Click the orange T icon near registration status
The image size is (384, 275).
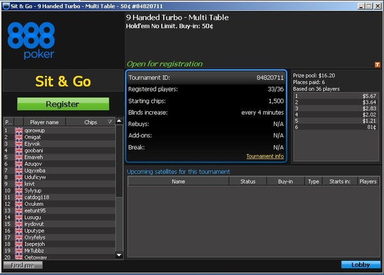pos(377,65)
